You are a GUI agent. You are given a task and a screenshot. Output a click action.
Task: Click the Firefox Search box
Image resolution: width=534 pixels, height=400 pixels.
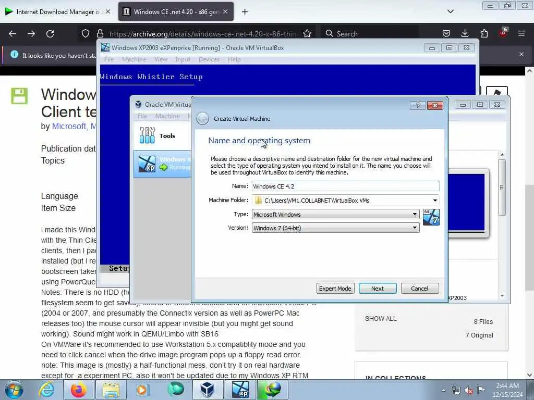click(x=370, y=34)
